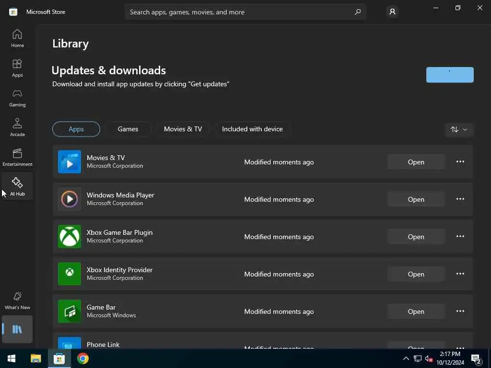
Task: Select the Movies & TV filter tab
Action: (x=183, y=129)
